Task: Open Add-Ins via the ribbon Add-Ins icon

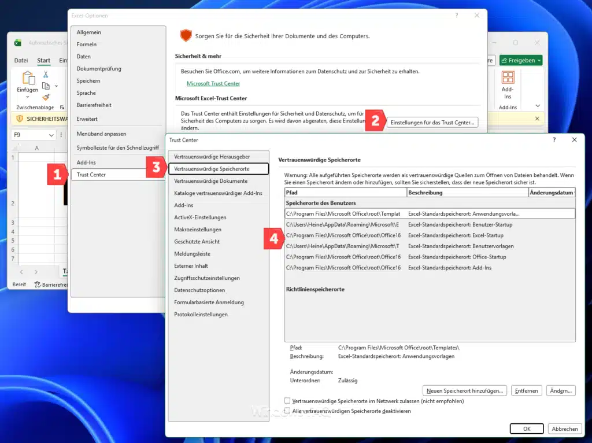Action: [x=508, y=78]
